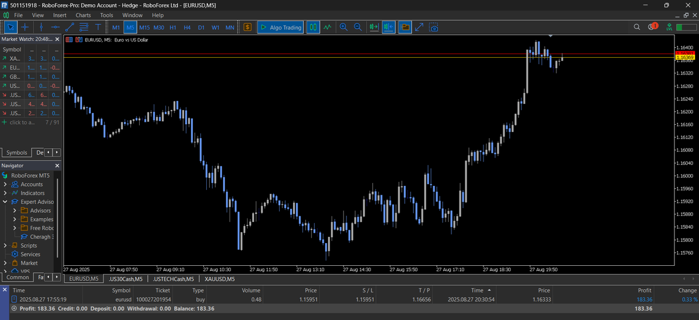Image resolution: width=699 pixels, height=320 pixels.
Task: Activate the crosshair tool
Action: [25, 27]
